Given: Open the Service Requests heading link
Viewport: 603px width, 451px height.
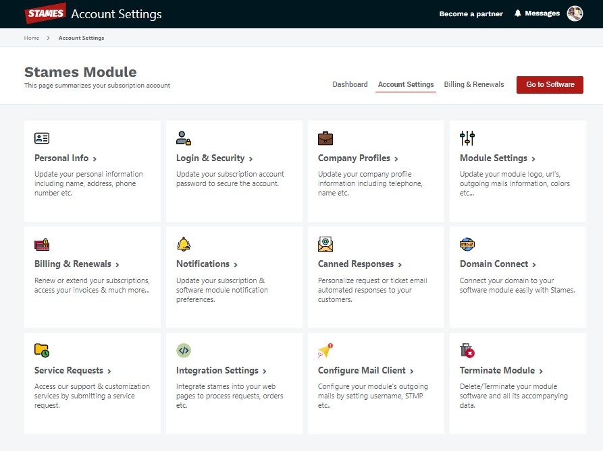Looking at the screenshot, I should click(69, 370).
